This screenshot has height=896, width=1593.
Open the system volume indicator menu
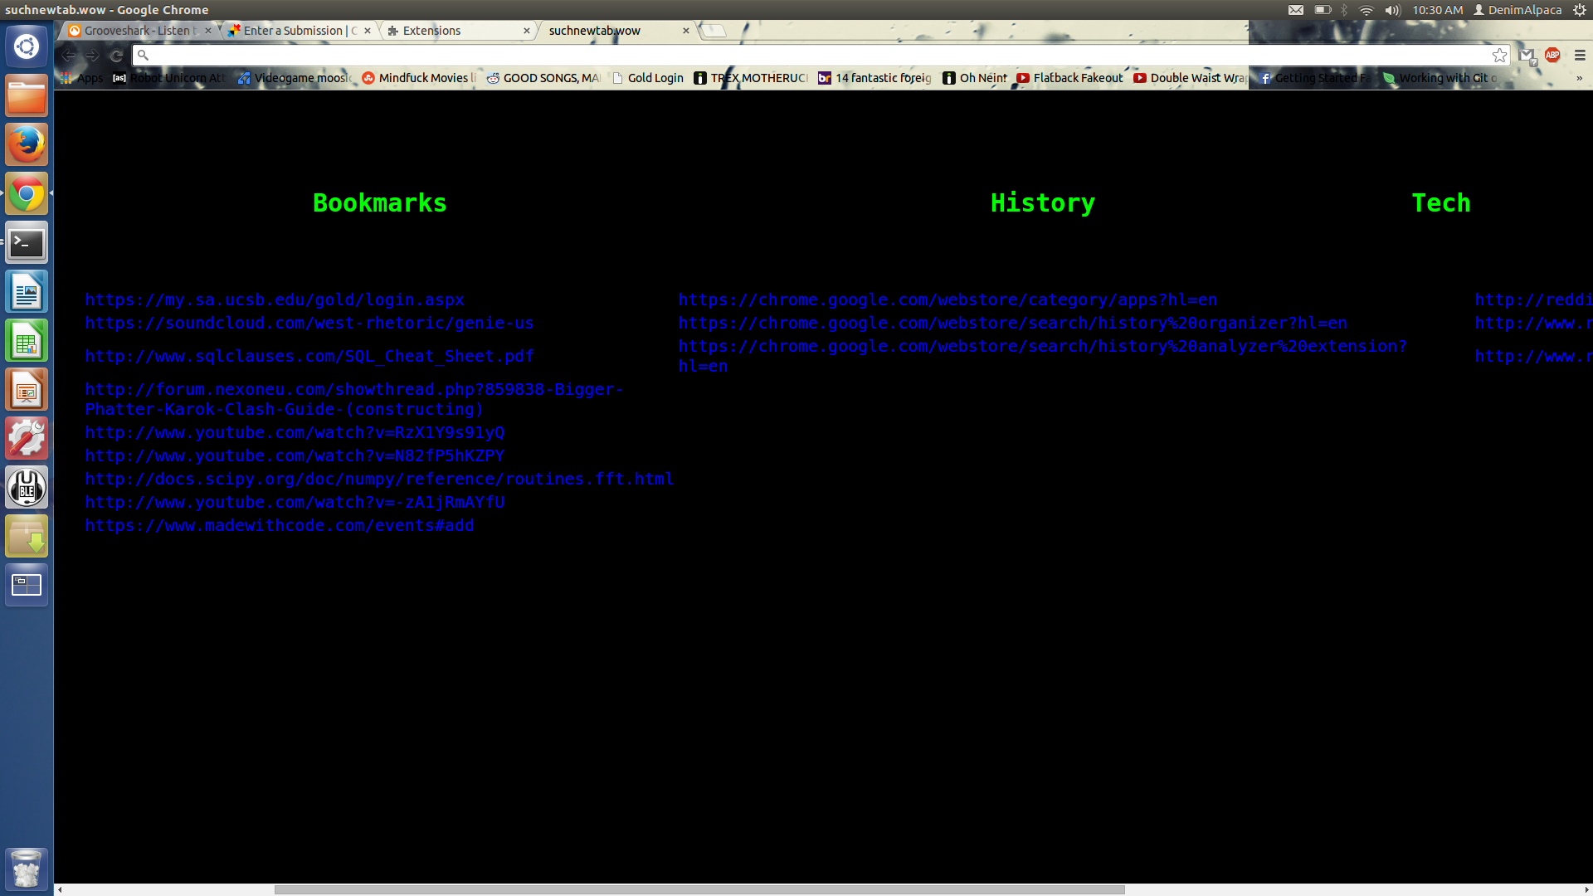pyautogui.click(x=1392, y=10)
